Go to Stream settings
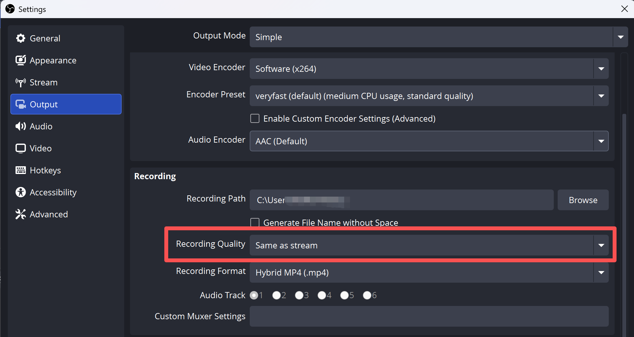 click(x=66, y=82)
